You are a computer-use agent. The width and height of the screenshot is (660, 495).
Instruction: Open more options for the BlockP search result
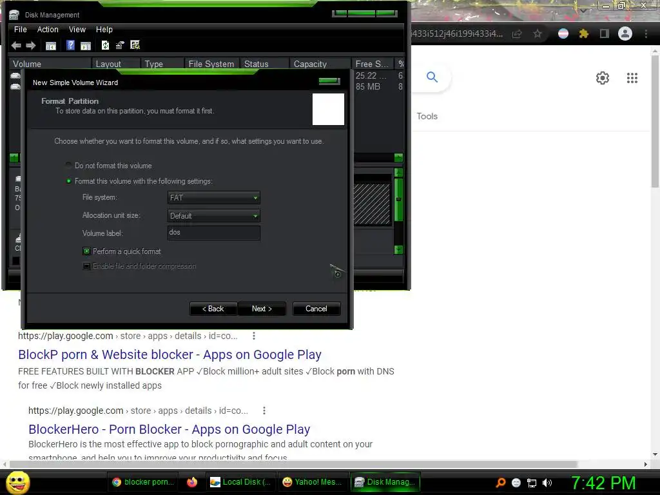pos(253,336)
